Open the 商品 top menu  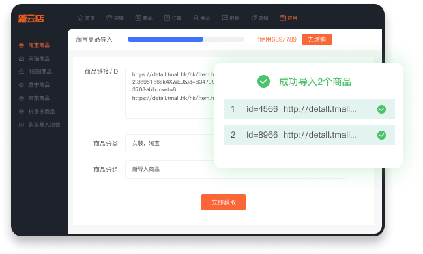pyautogui.click(x=144, y=18)
